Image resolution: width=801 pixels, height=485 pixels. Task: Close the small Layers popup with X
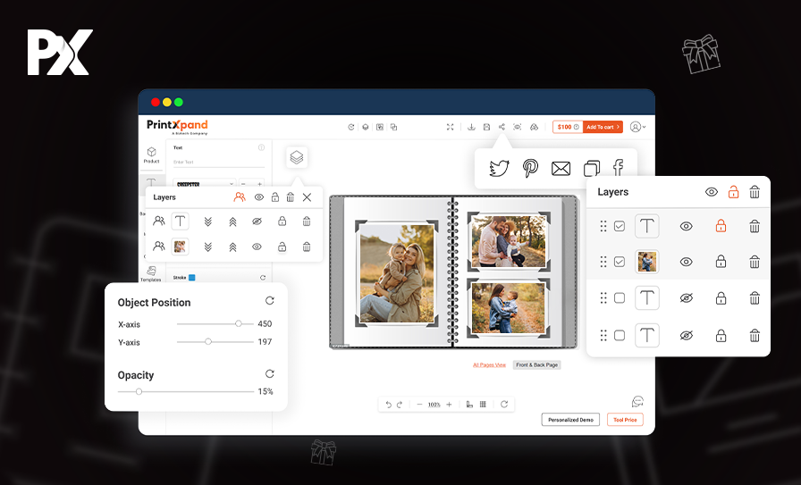click(307, 197)
